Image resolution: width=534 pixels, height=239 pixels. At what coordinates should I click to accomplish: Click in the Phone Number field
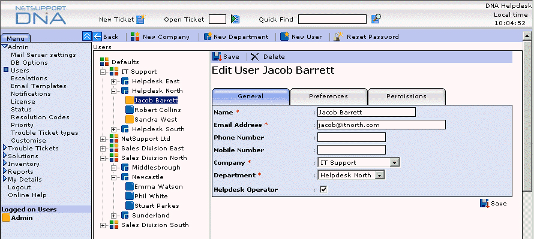[x=352, y=137]
